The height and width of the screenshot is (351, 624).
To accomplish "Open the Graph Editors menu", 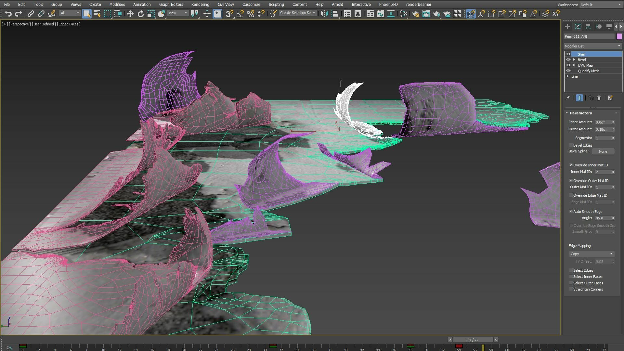I will tap(171, 5).
